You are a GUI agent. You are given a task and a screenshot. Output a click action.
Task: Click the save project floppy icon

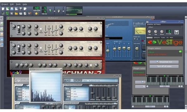click(21, 9)
